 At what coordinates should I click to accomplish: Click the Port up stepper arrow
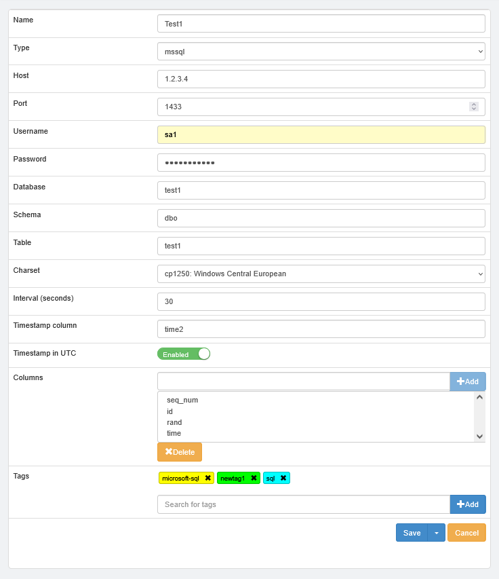click(x=474, y=103)
